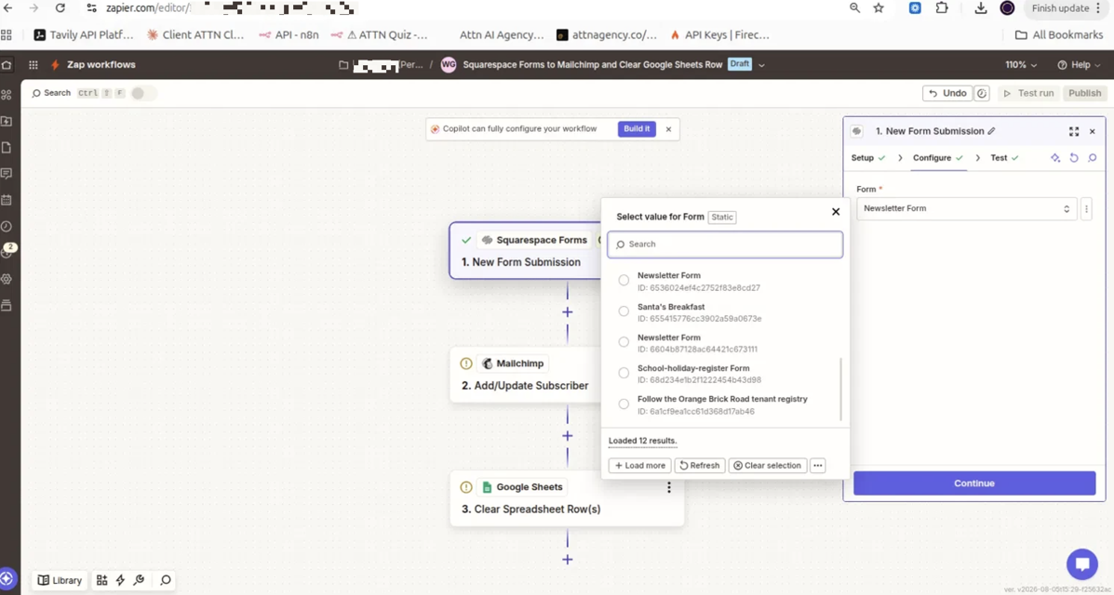The width and height of the screenshot is (1114, 595).
Task: Open the ellipsis menu beside Clear selection
Action: click(x=818, y=466)
